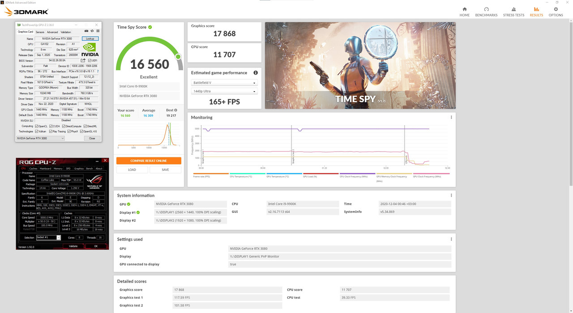Screen dimensions: 573x313
Task: Click the Close button in GPU-Z
Action: tap(92, 138)
